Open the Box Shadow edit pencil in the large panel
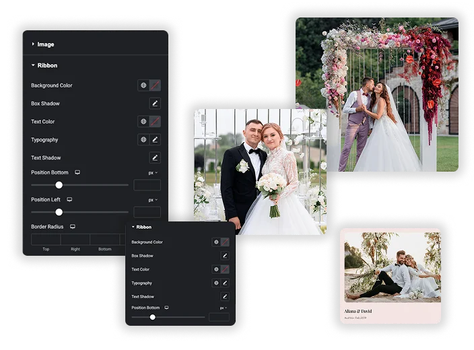The height and width of the screenshot is (350, 474). point(155,104)
